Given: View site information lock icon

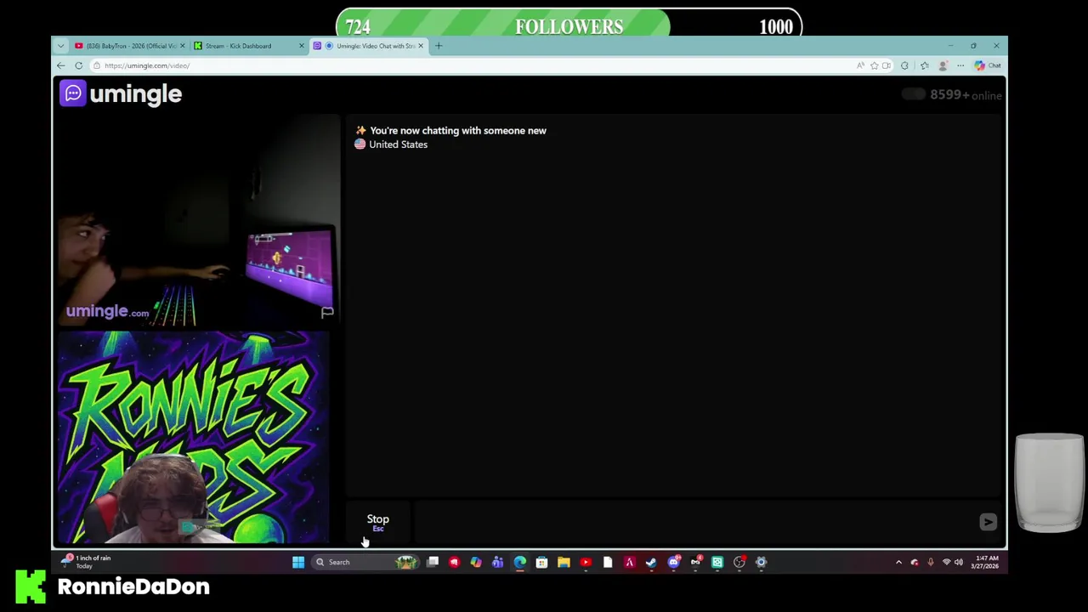Looking at the screenshot, I should [x=97, y=65].
